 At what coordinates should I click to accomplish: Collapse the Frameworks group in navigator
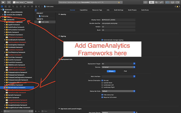click(3, 20)
